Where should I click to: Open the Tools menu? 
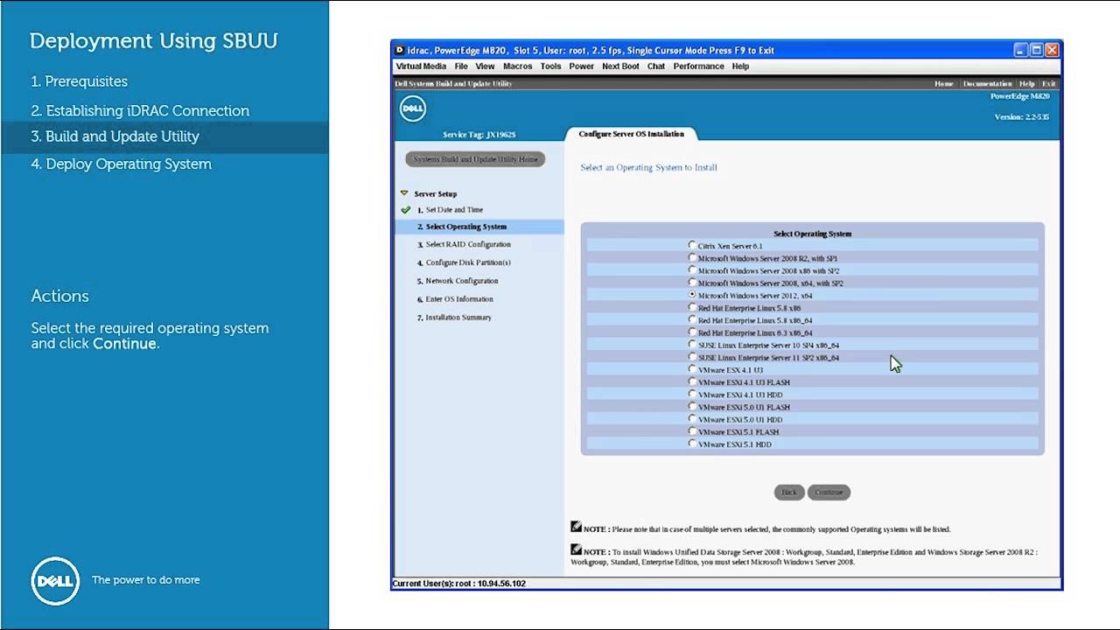551,66
